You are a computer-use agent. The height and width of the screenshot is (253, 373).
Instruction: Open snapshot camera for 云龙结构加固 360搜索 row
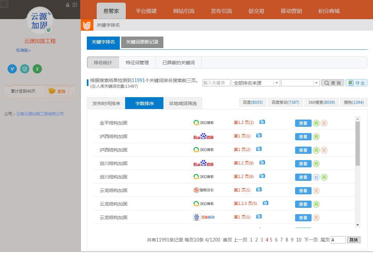[265, 203]
